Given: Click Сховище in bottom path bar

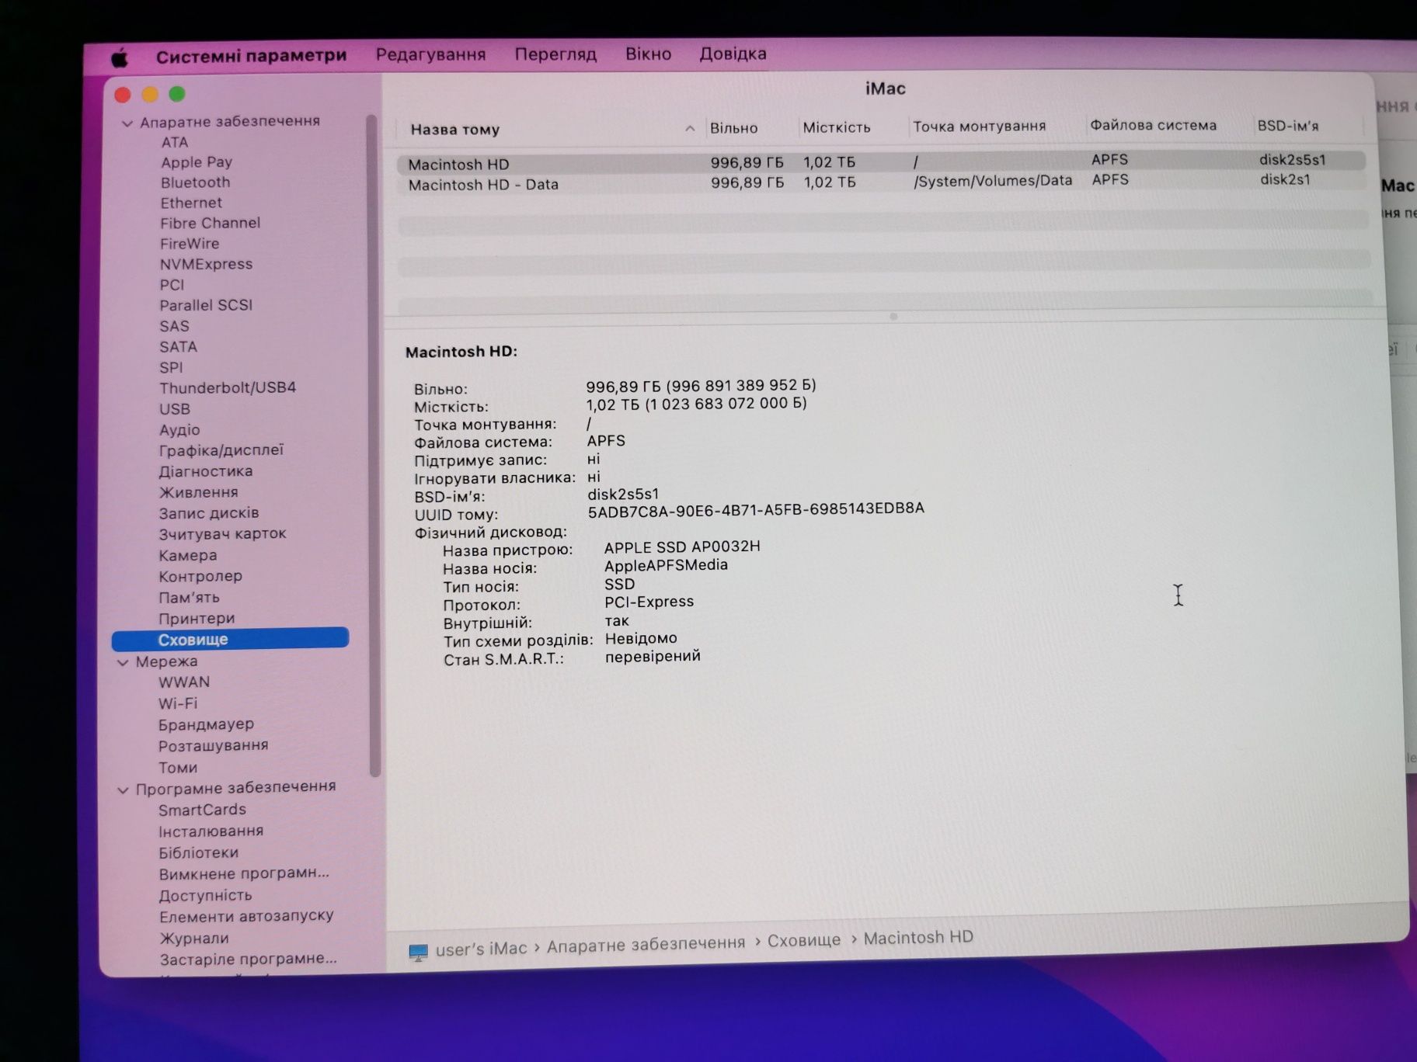Looking at the screenshot, I should (x=804, y=940).
